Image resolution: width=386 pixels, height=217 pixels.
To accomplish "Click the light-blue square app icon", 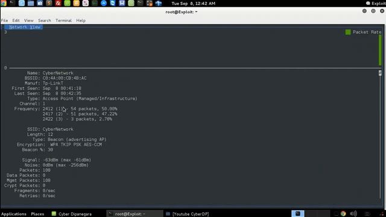I will coord(22,3).
